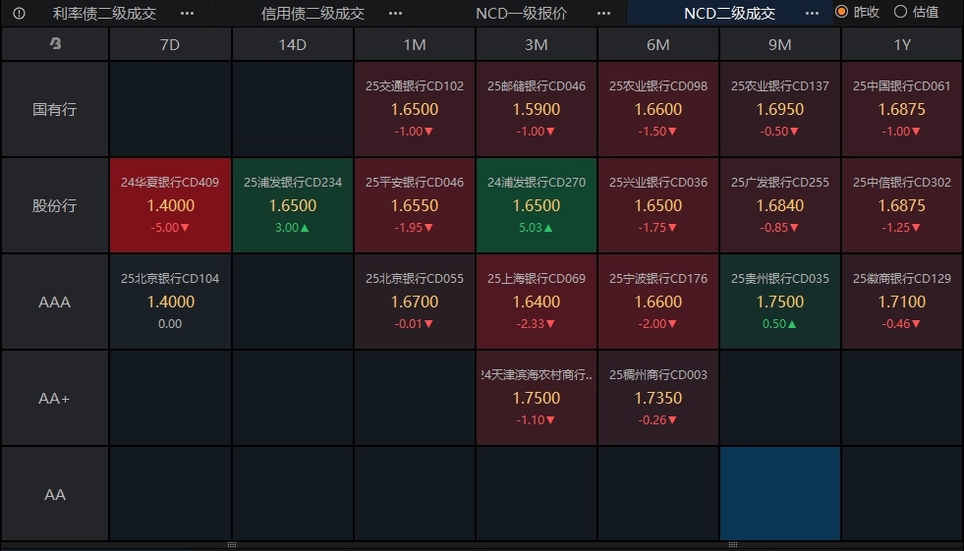This screenshot has width=964, height=551.
Task: Open the 25农业银行CD137 cell
Action: 779,109
